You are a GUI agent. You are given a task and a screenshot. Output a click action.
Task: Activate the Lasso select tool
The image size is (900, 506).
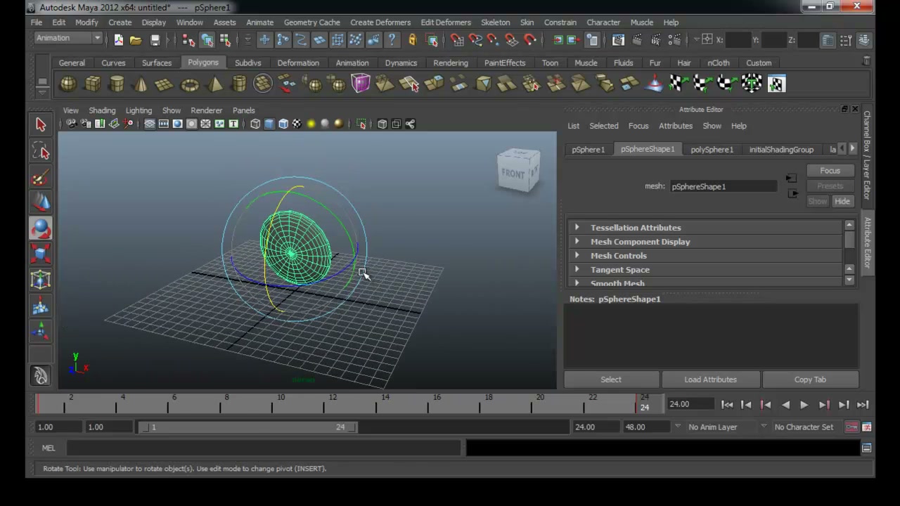(41, 151)
